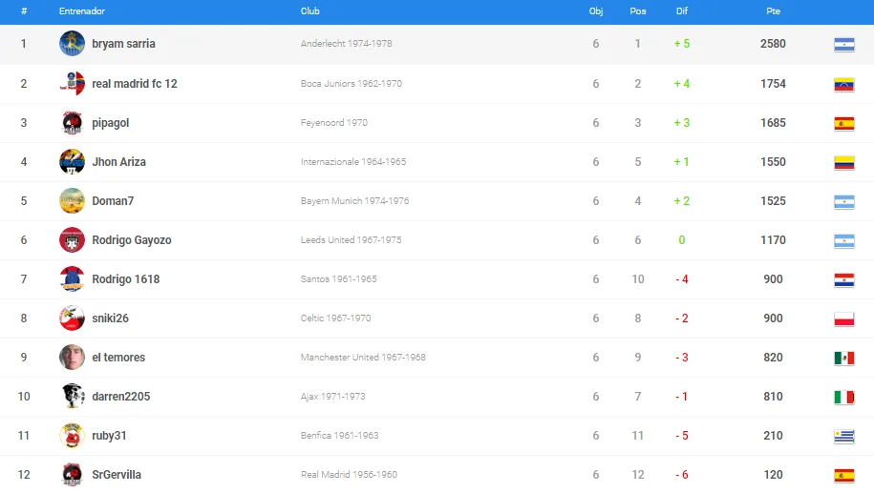Select Doman7's round avatar
874x493 pixels.
(72, 201)
